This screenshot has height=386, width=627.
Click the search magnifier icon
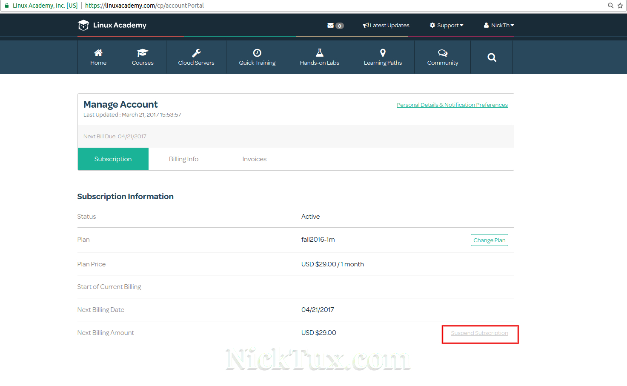pos(492,57)
